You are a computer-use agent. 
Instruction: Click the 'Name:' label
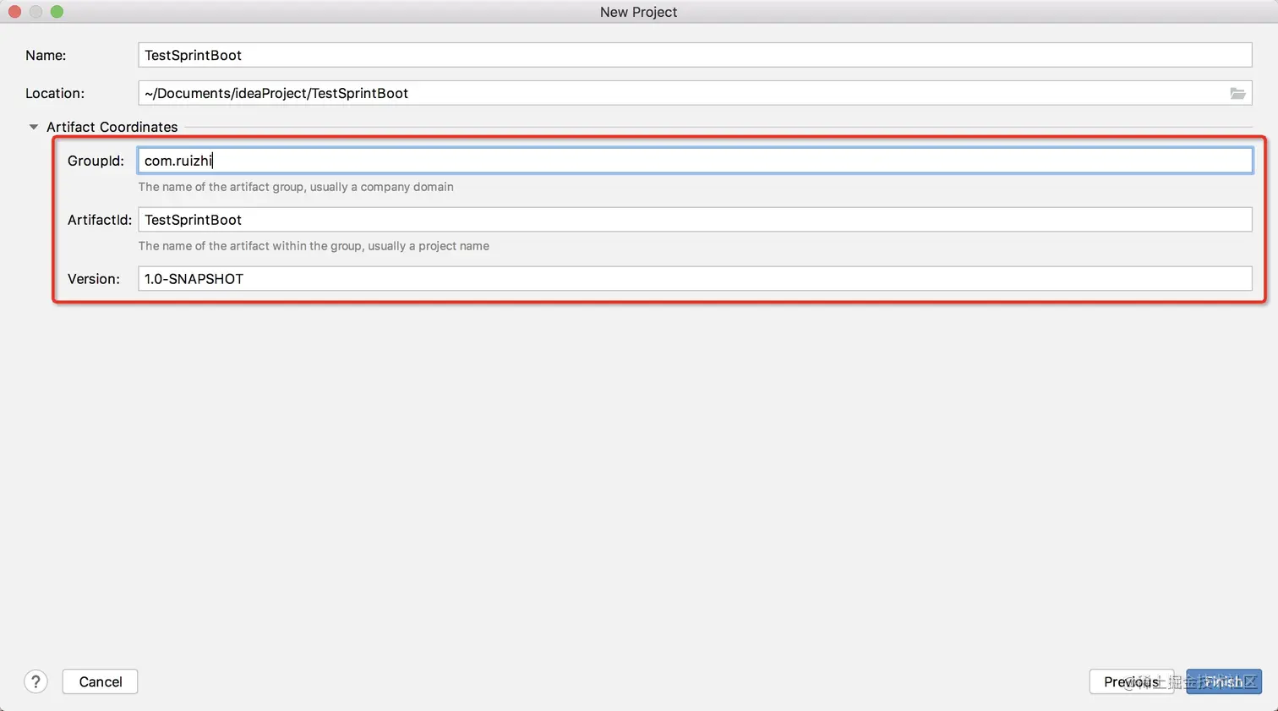[46, 55]
